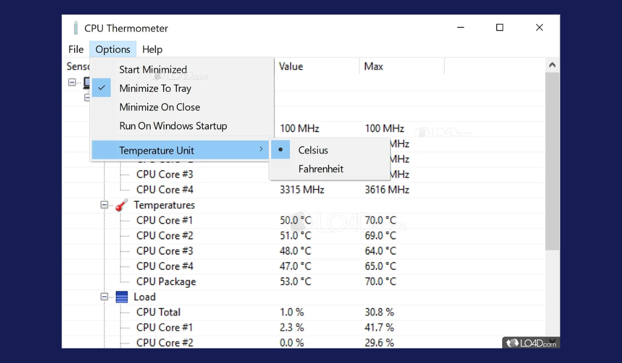The image size is (622, 363).
Task: Select the CPU Package temperature row
Action: 166,282
